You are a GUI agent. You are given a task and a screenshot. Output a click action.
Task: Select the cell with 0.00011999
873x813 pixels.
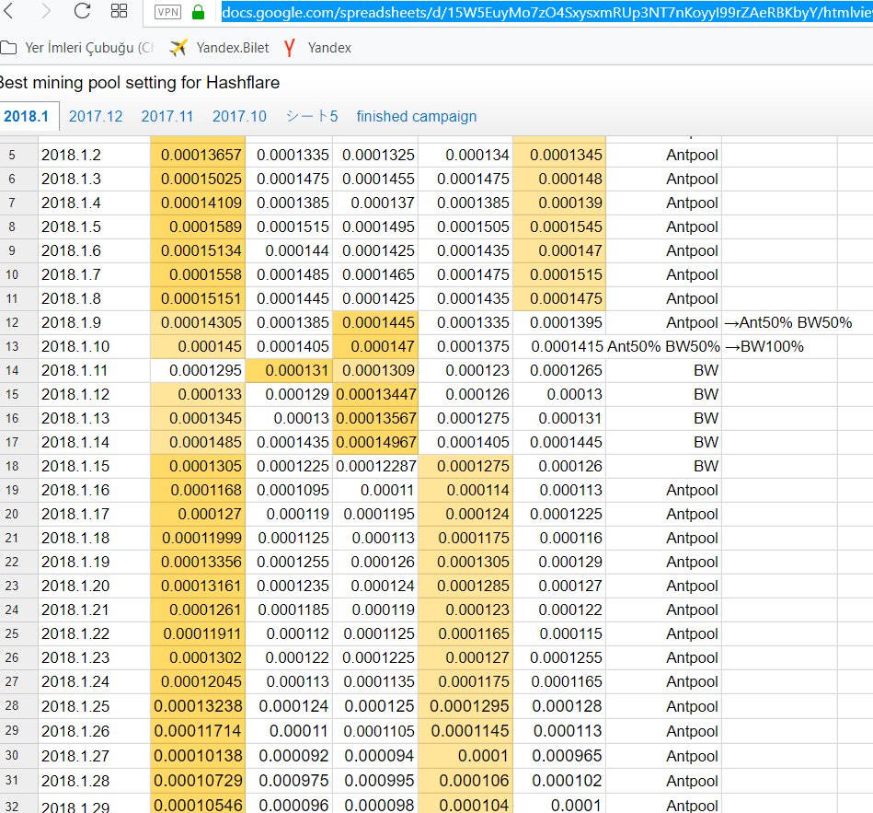pyautogui.click(x=198, y=539)
